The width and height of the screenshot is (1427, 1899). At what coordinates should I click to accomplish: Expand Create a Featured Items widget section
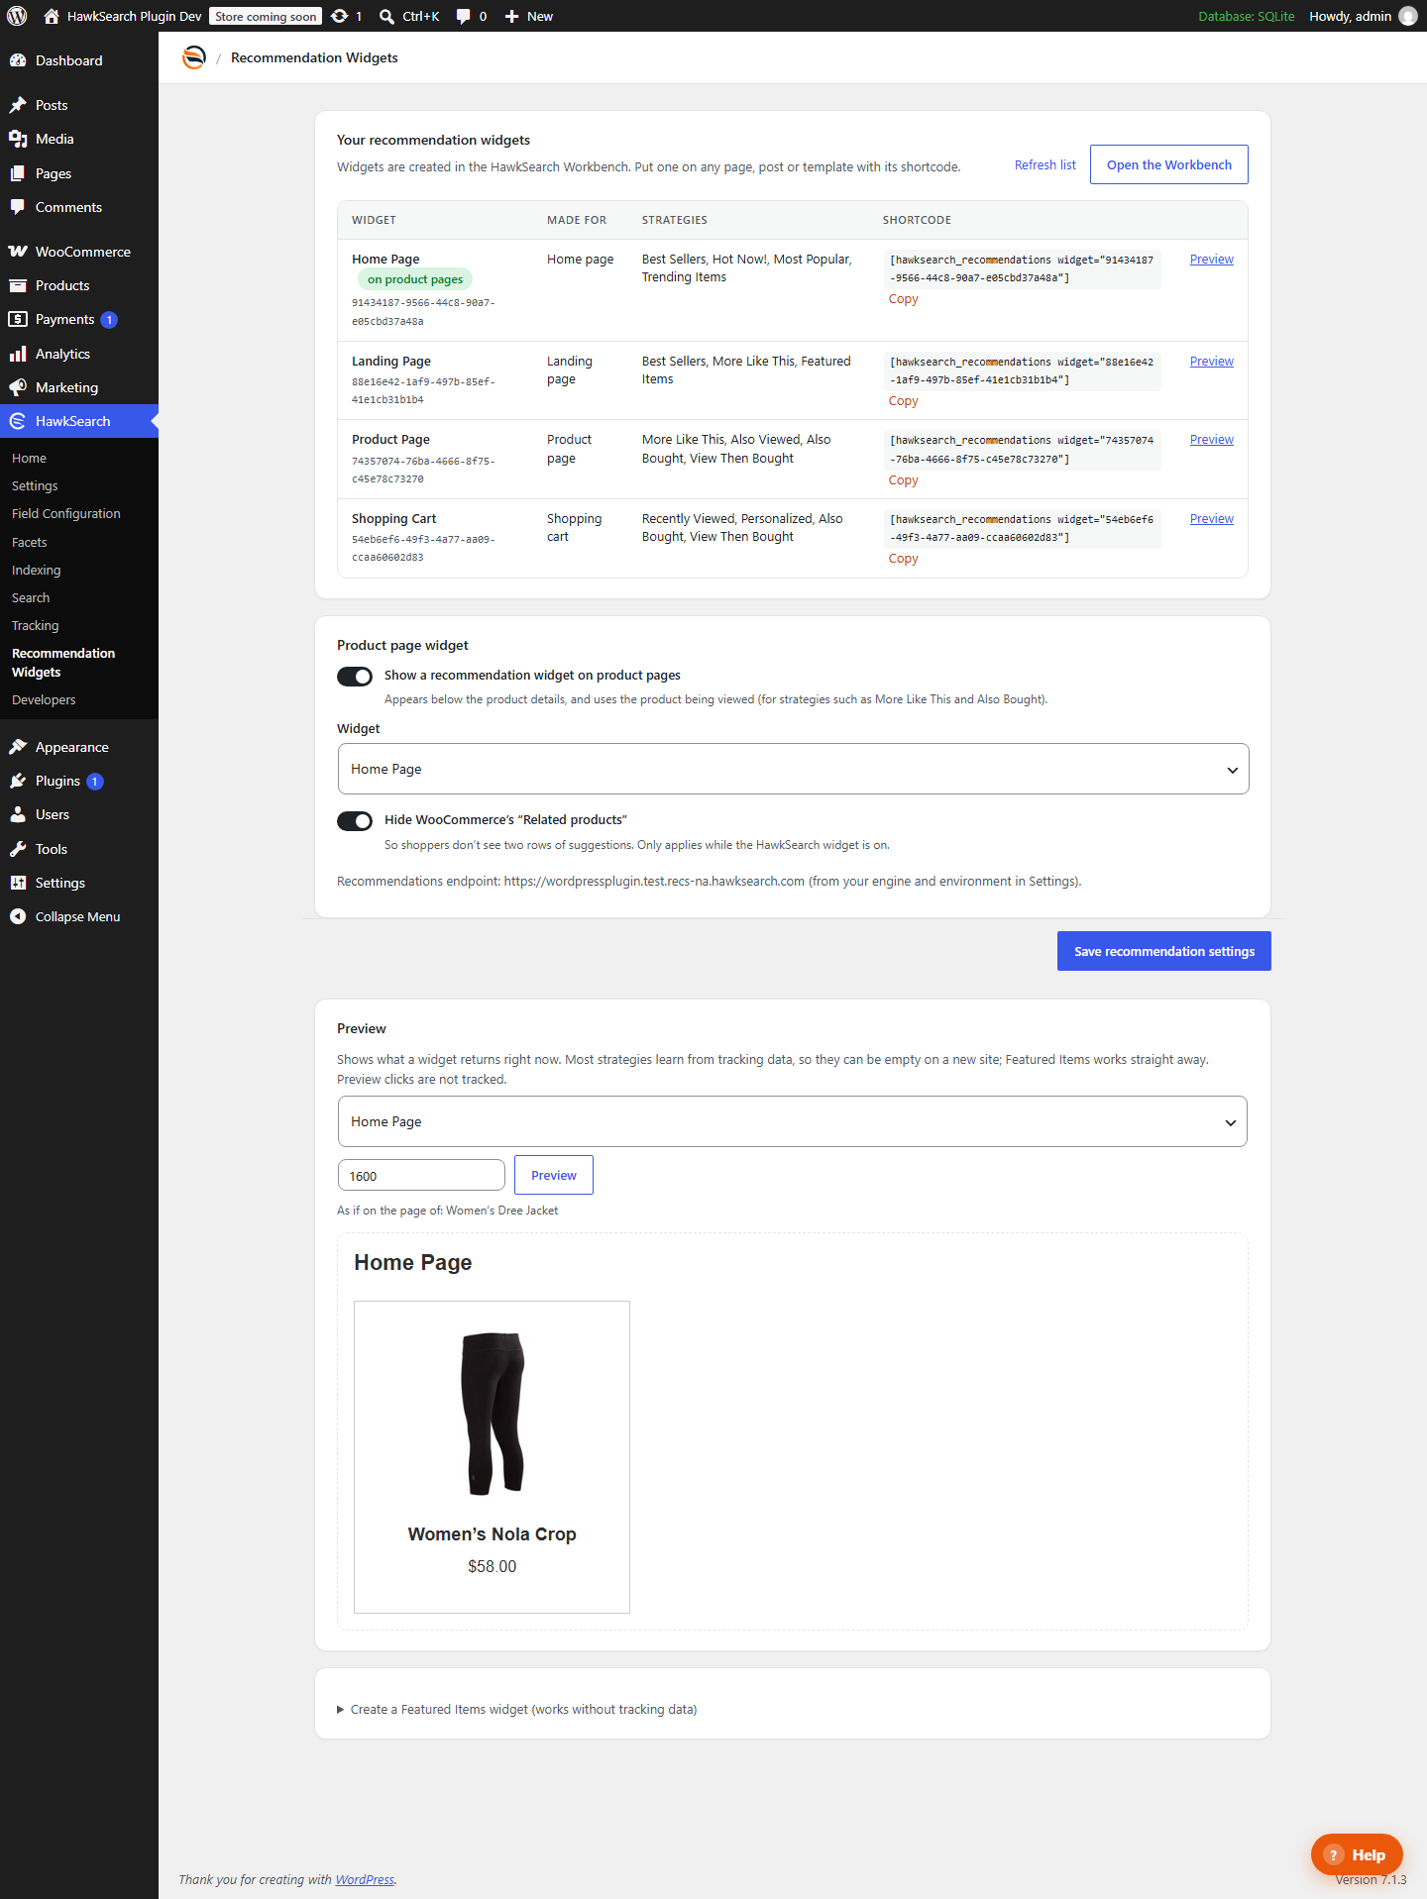(x=516, y=1709)
